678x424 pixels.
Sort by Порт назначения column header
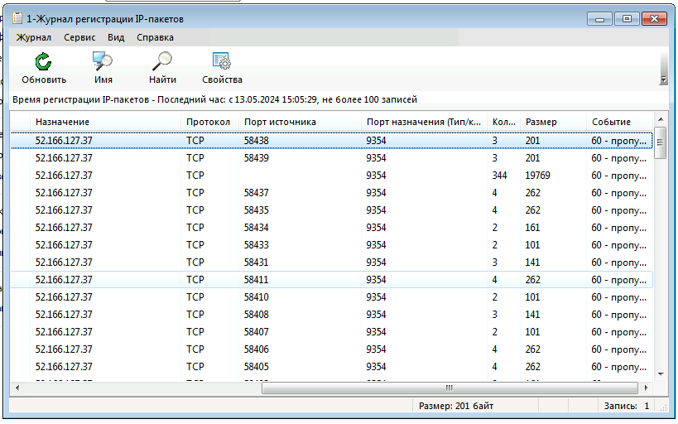424,122
